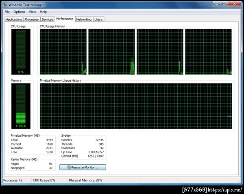Click the Available memory value 2931
The height and width of the screenshot is (194, 244).
pyautogui.click(x=50, y=148)
